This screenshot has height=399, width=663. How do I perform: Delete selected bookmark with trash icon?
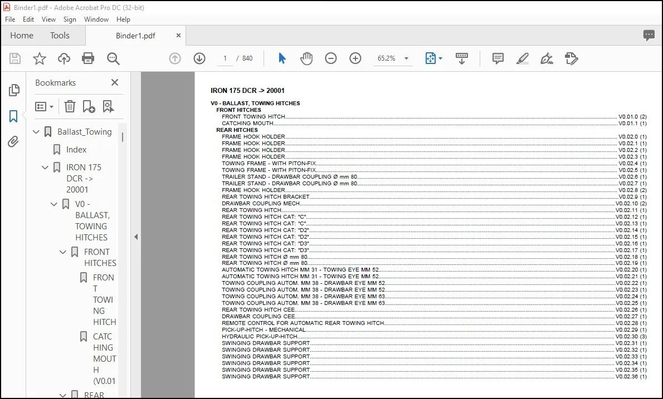(70, 106)
